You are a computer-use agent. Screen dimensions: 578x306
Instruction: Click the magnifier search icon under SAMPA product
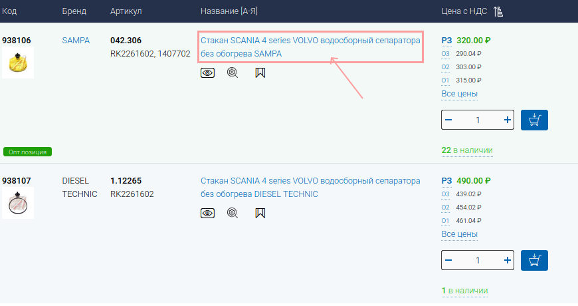point(233,73)
